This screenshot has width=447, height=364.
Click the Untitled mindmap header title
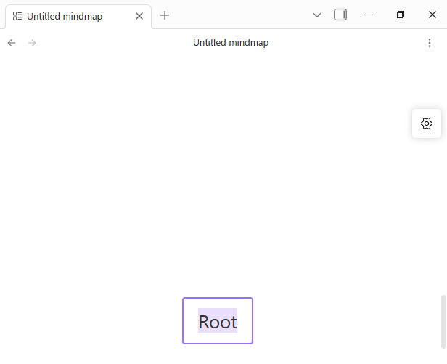[x=231, y=43]
